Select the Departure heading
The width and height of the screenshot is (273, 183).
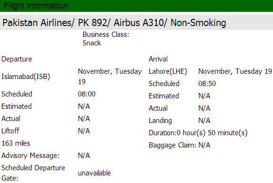pyautogui.click(x=17, y=59)
